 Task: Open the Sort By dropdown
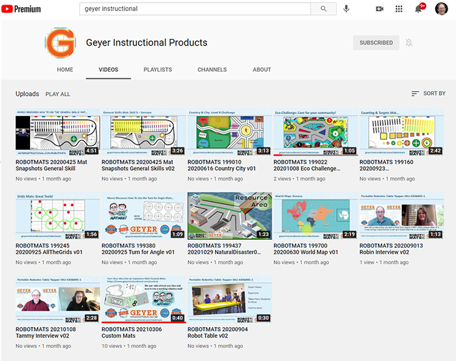pyautogui.click(x=429, y=93)
